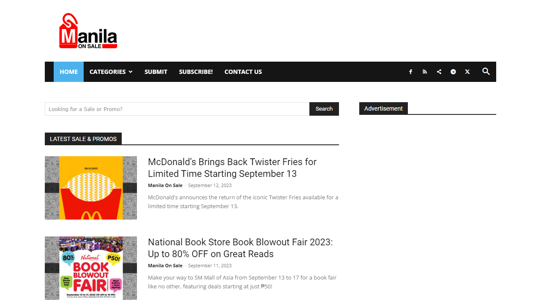The width and height of the screenshot is (541, 304).
Task: Open the Submit menu item
Action: click(156, 72)
